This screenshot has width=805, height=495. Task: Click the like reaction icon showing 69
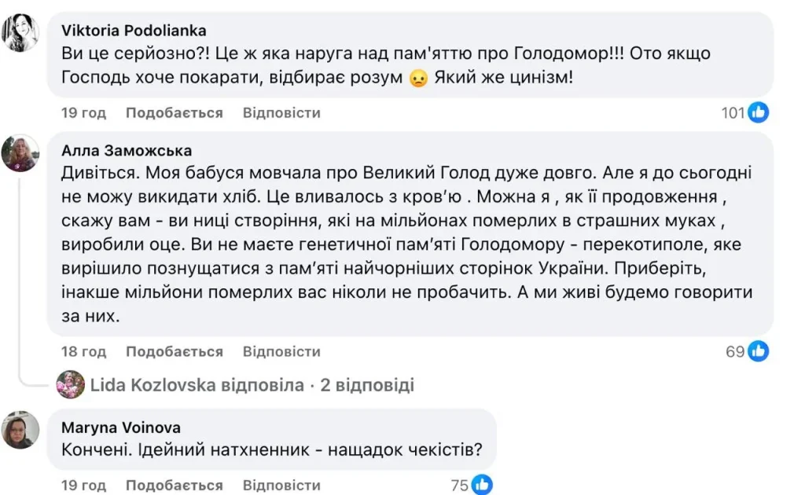[x=757, y=351]
